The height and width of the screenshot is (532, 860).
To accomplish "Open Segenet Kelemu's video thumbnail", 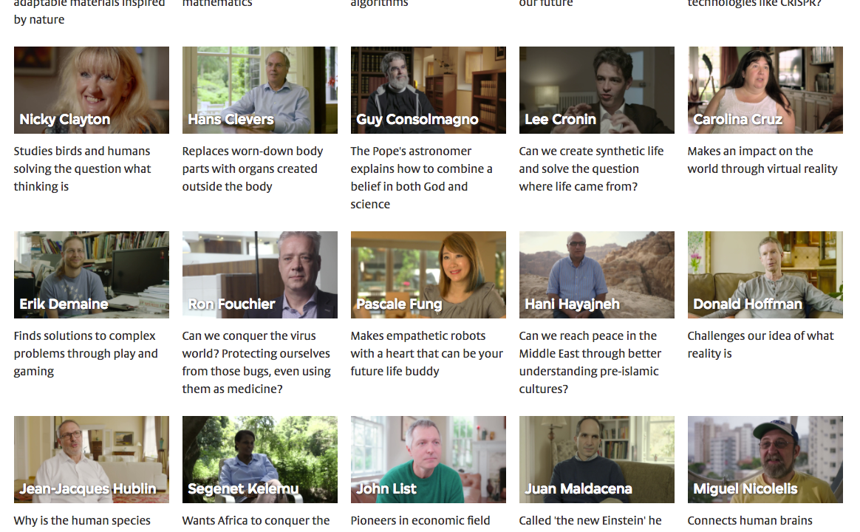I will click(x=260, y=460).
